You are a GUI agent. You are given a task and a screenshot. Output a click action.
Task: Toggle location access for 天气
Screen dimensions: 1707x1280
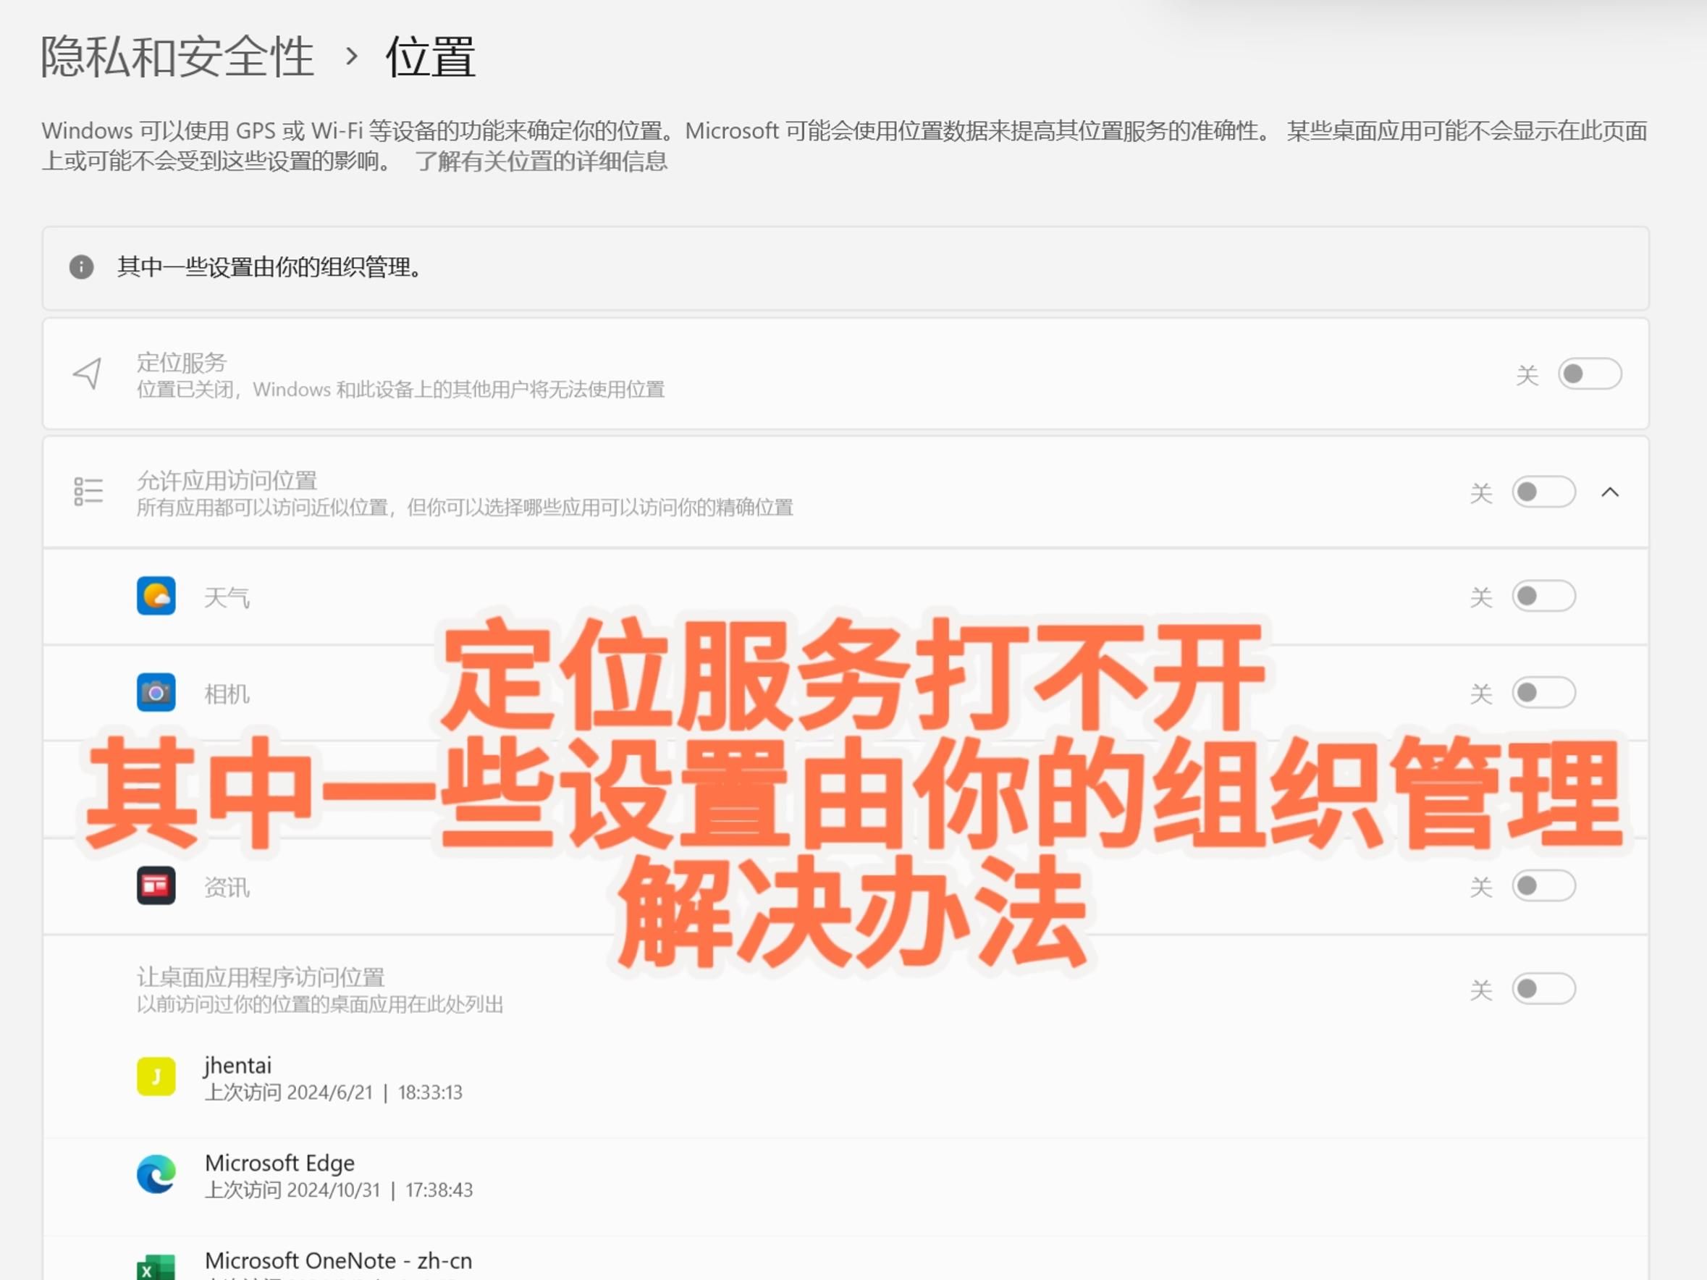(1543, 597)
